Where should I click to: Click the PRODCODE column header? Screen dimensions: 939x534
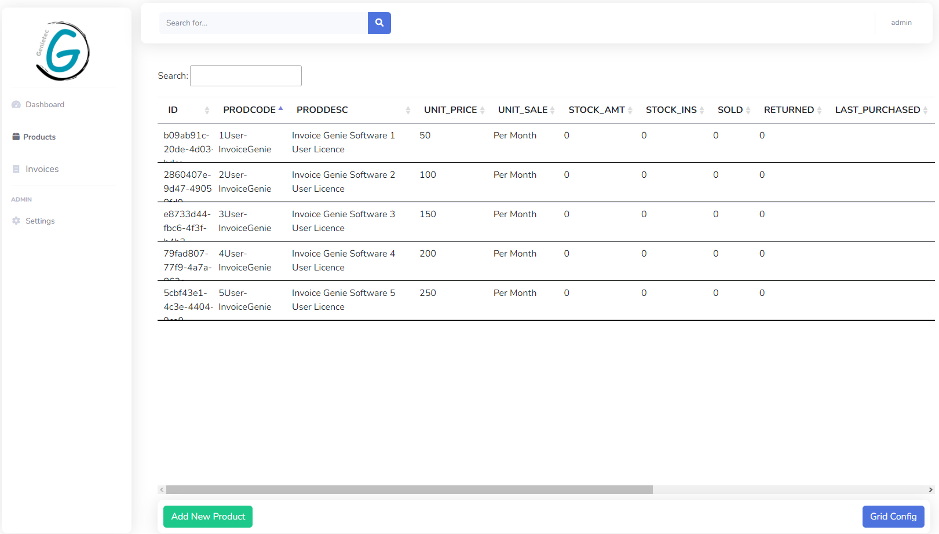coord(250,110)
